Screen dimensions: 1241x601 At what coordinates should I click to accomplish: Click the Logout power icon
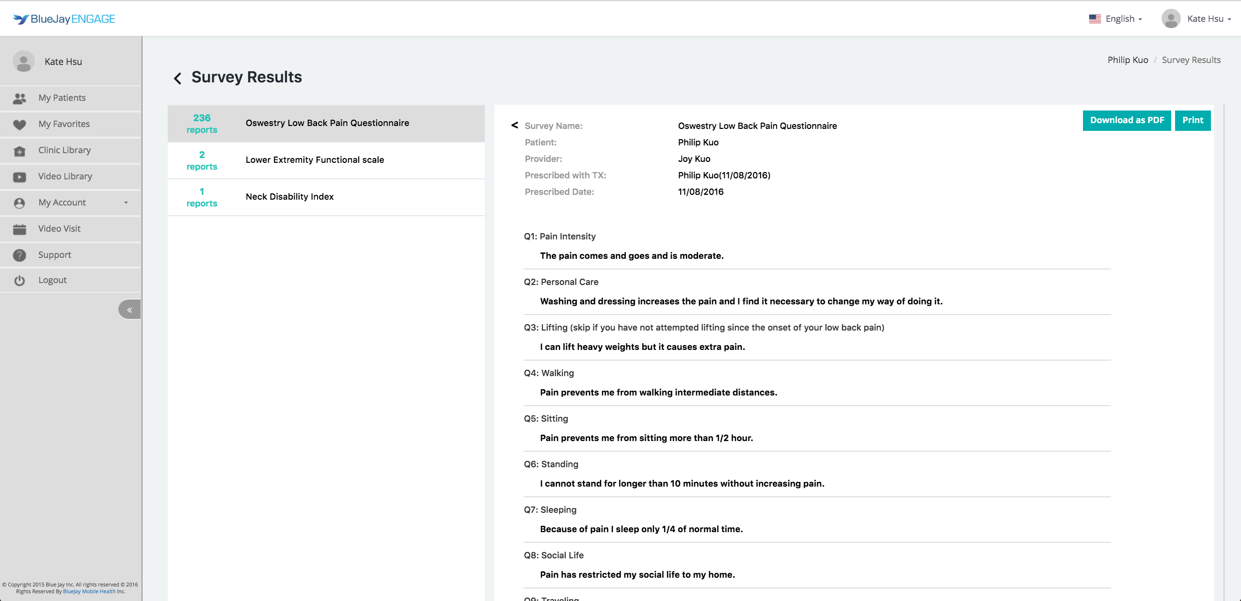pos(19,281)
